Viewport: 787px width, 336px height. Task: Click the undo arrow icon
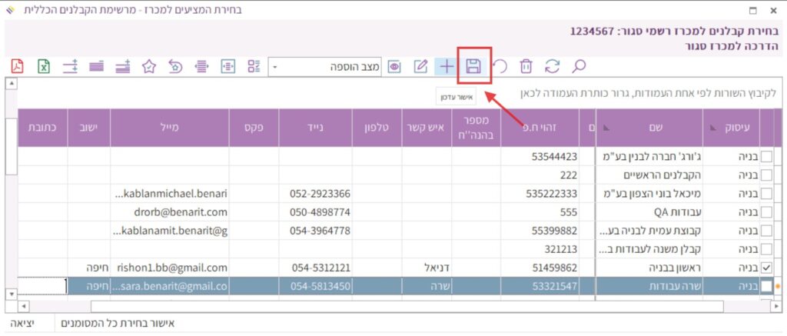click(x=500, y=66)
